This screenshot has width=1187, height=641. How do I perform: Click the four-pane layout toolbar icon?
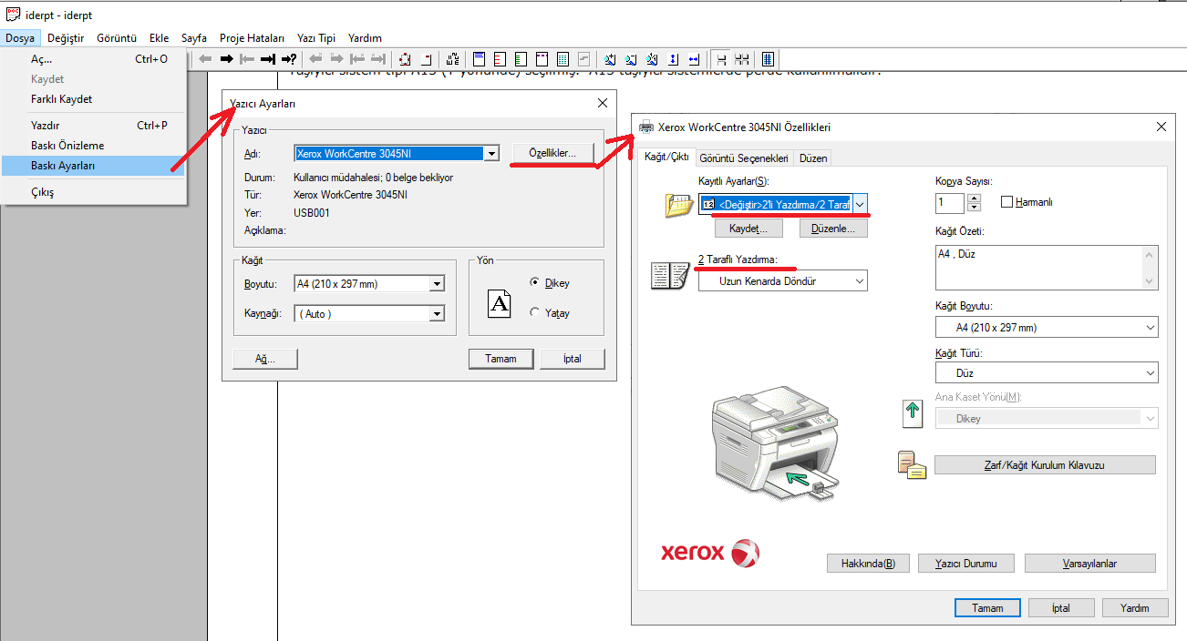(742, 59)
